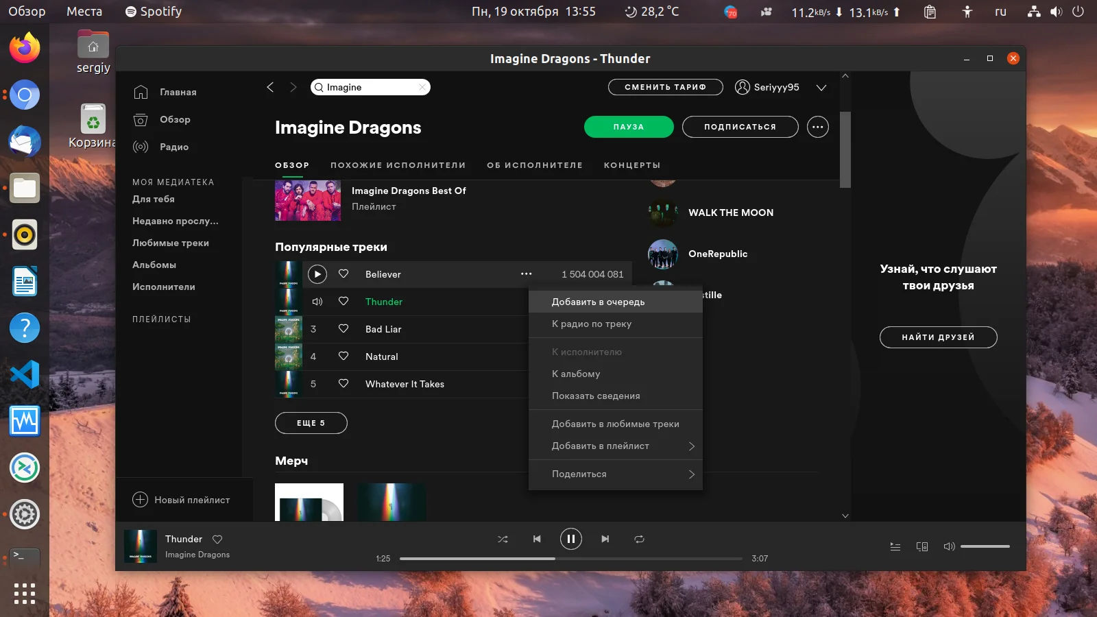Open the Home (Главная) sidebar item
1097x617 pixels.
(165, 92)
